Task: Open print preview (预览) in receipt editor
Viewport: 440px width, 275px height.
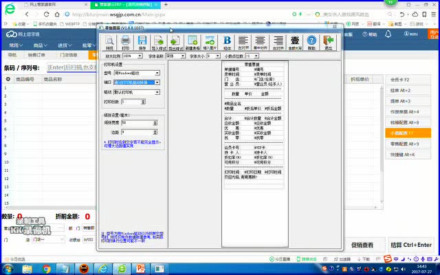Action: click(109, 43)
